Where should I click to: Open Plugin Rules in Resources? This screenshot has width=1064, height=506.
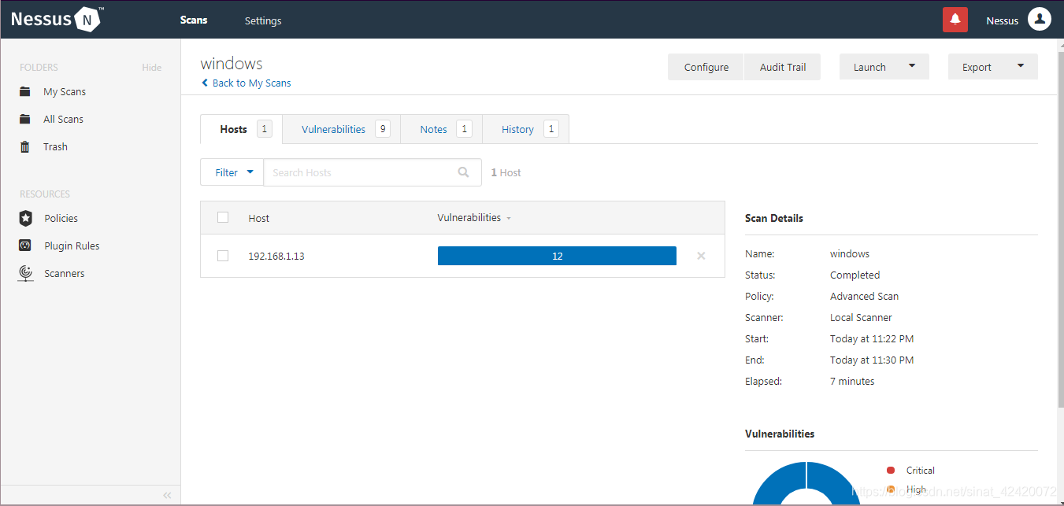(x=72, y=246)
